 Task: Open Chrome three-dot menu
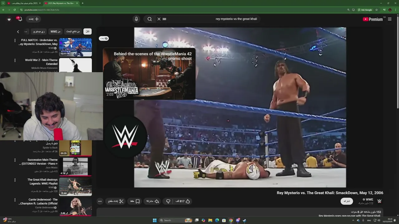point(396,10)
